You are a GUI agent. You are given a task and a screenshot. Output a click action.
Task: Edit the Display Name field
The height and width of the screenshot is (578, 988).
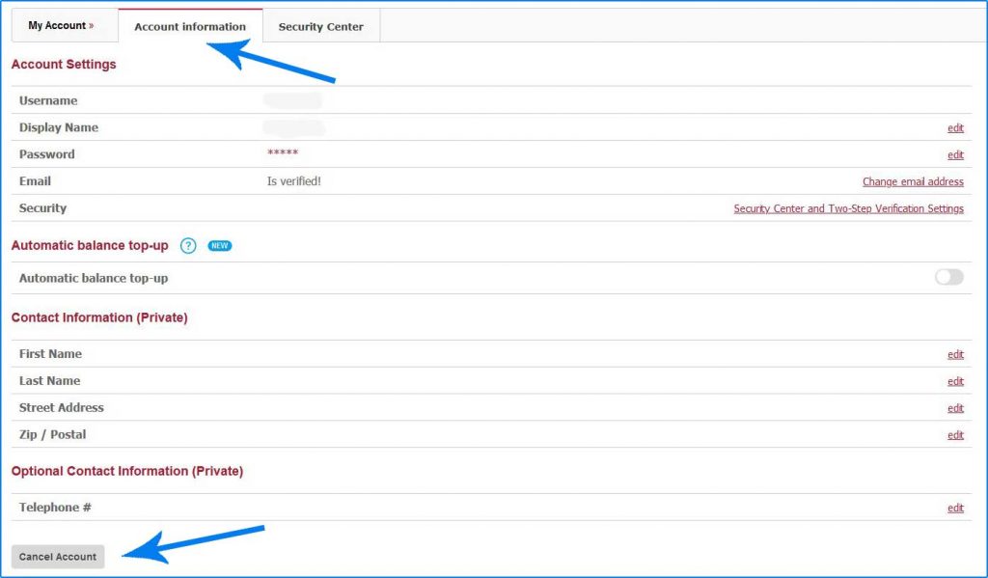point(955,127)
